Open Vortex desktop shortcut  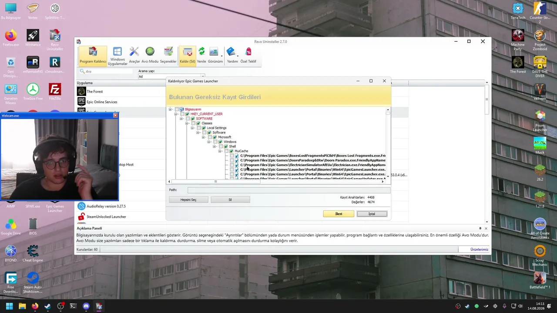pyautogui.click(x=33, y=12)
